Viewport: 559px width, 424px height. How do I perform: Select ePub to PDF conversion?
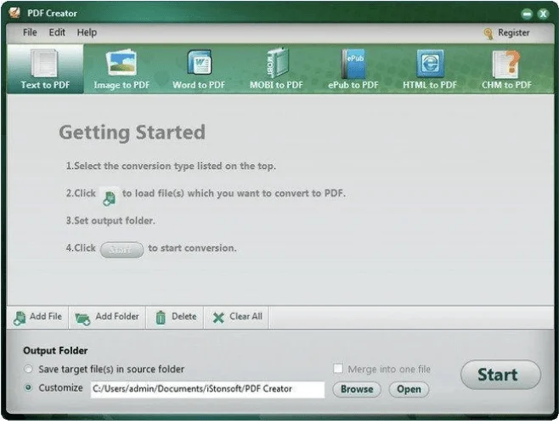[353, 69]
